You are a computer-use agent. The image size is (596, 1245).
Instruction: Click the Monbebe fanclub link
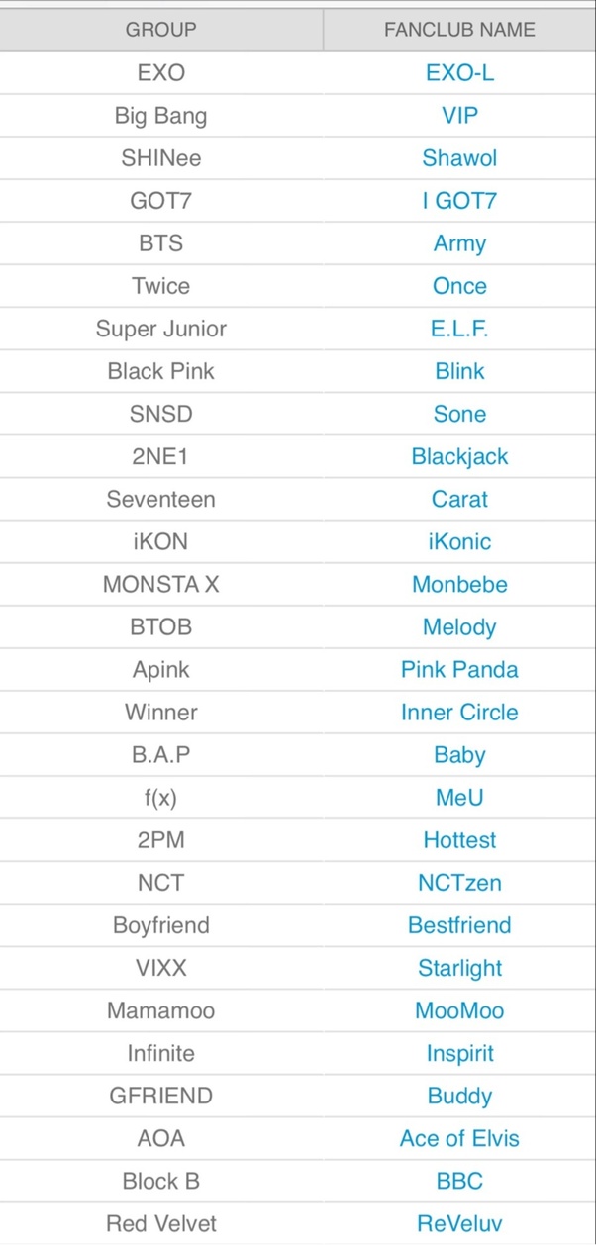459,584
